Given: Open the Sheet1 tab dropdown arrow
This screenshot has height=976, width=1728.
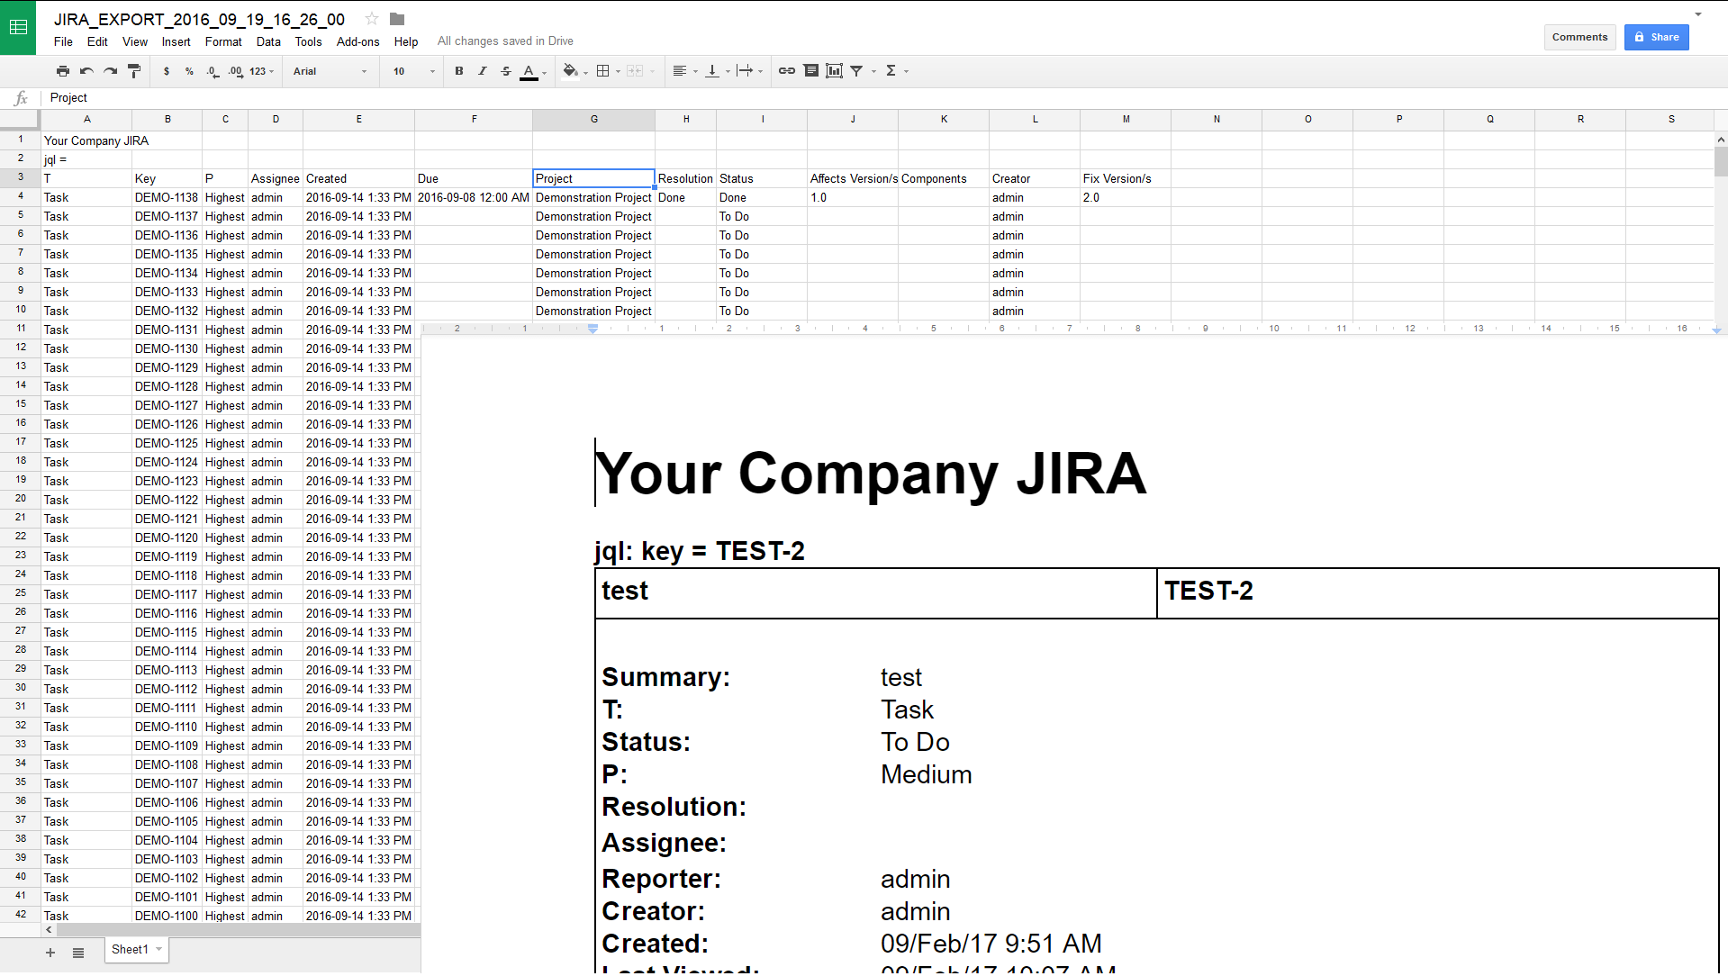Looking at the screenshot, I should click(158, 949).
